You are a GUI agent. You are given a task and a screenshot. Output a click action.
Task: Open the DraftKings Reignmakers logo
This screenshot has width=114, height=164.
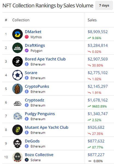[x=17, y=48]
